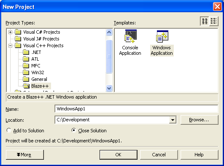Switch templates to large icons view
This screenshot has height=166, width=224.
[205, 21]
